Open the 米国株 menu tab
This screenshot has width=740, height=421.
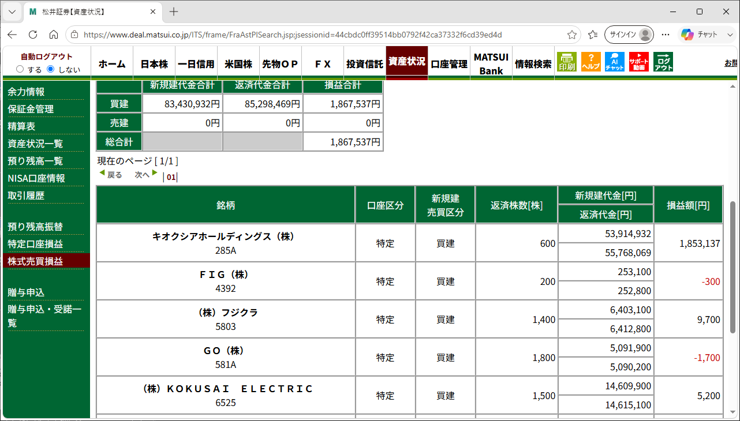(x=238, y=64)
